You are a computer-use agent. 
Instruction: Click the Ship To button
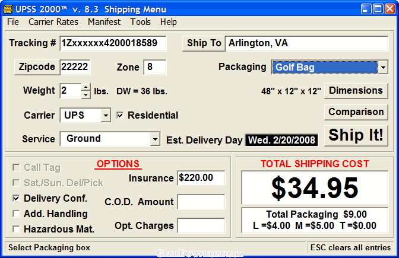(x=204, y=43)
